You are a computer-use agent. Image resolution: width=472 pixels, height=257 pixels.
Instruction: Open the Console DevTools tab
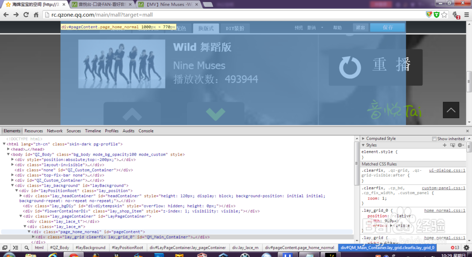pos(146,131)
